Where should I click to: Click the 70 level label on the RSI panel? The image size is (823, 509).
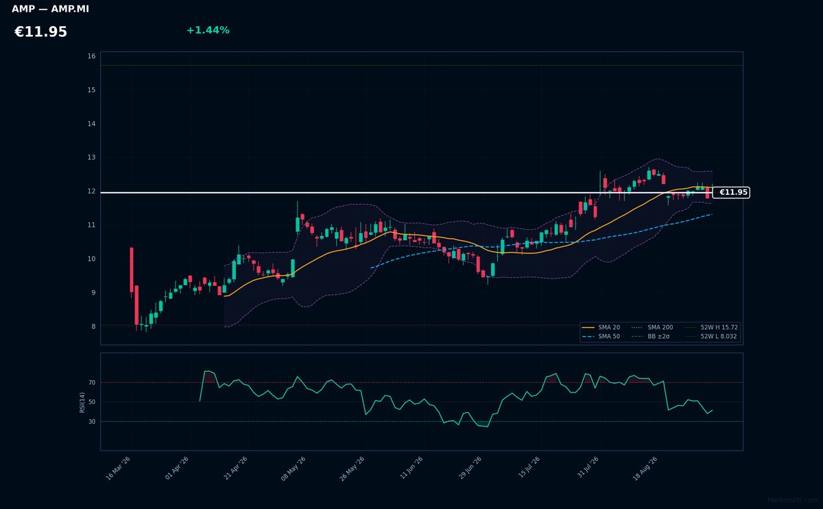pos(92,382)
